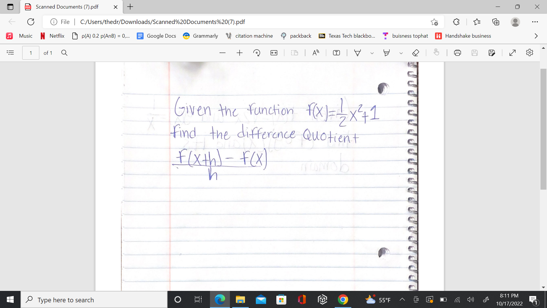Expand the pen color options dropdown
The image size is (547, 308).
372,53
